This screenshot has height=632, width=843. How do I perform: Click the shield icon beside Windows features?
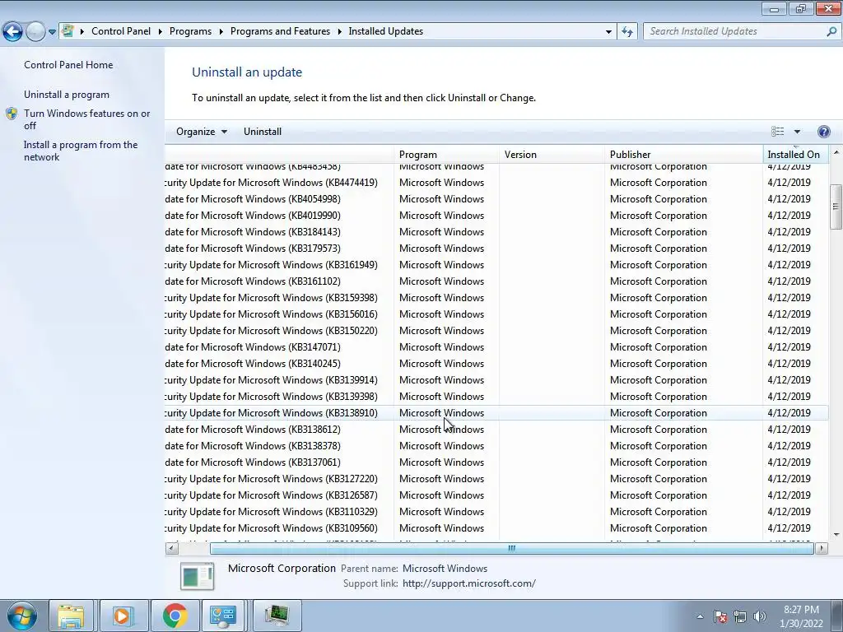pos(12,114)
